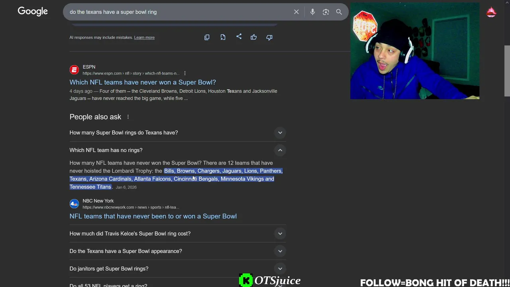Copy the AI response text

(207, 37)
